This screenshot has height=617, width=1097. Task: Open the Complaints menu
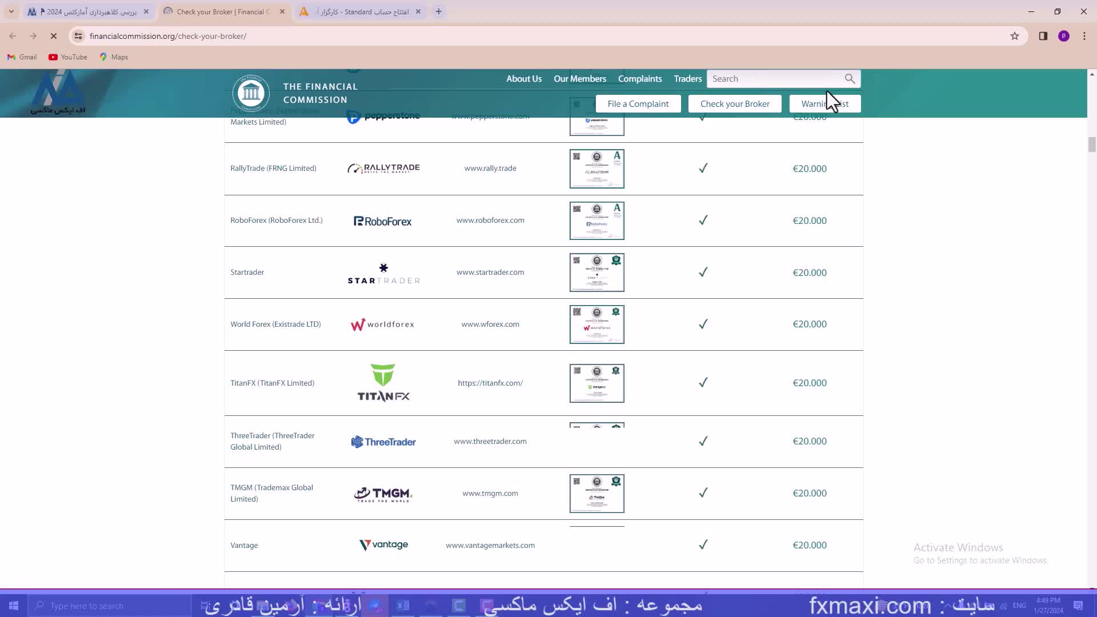tap(639, 79)
